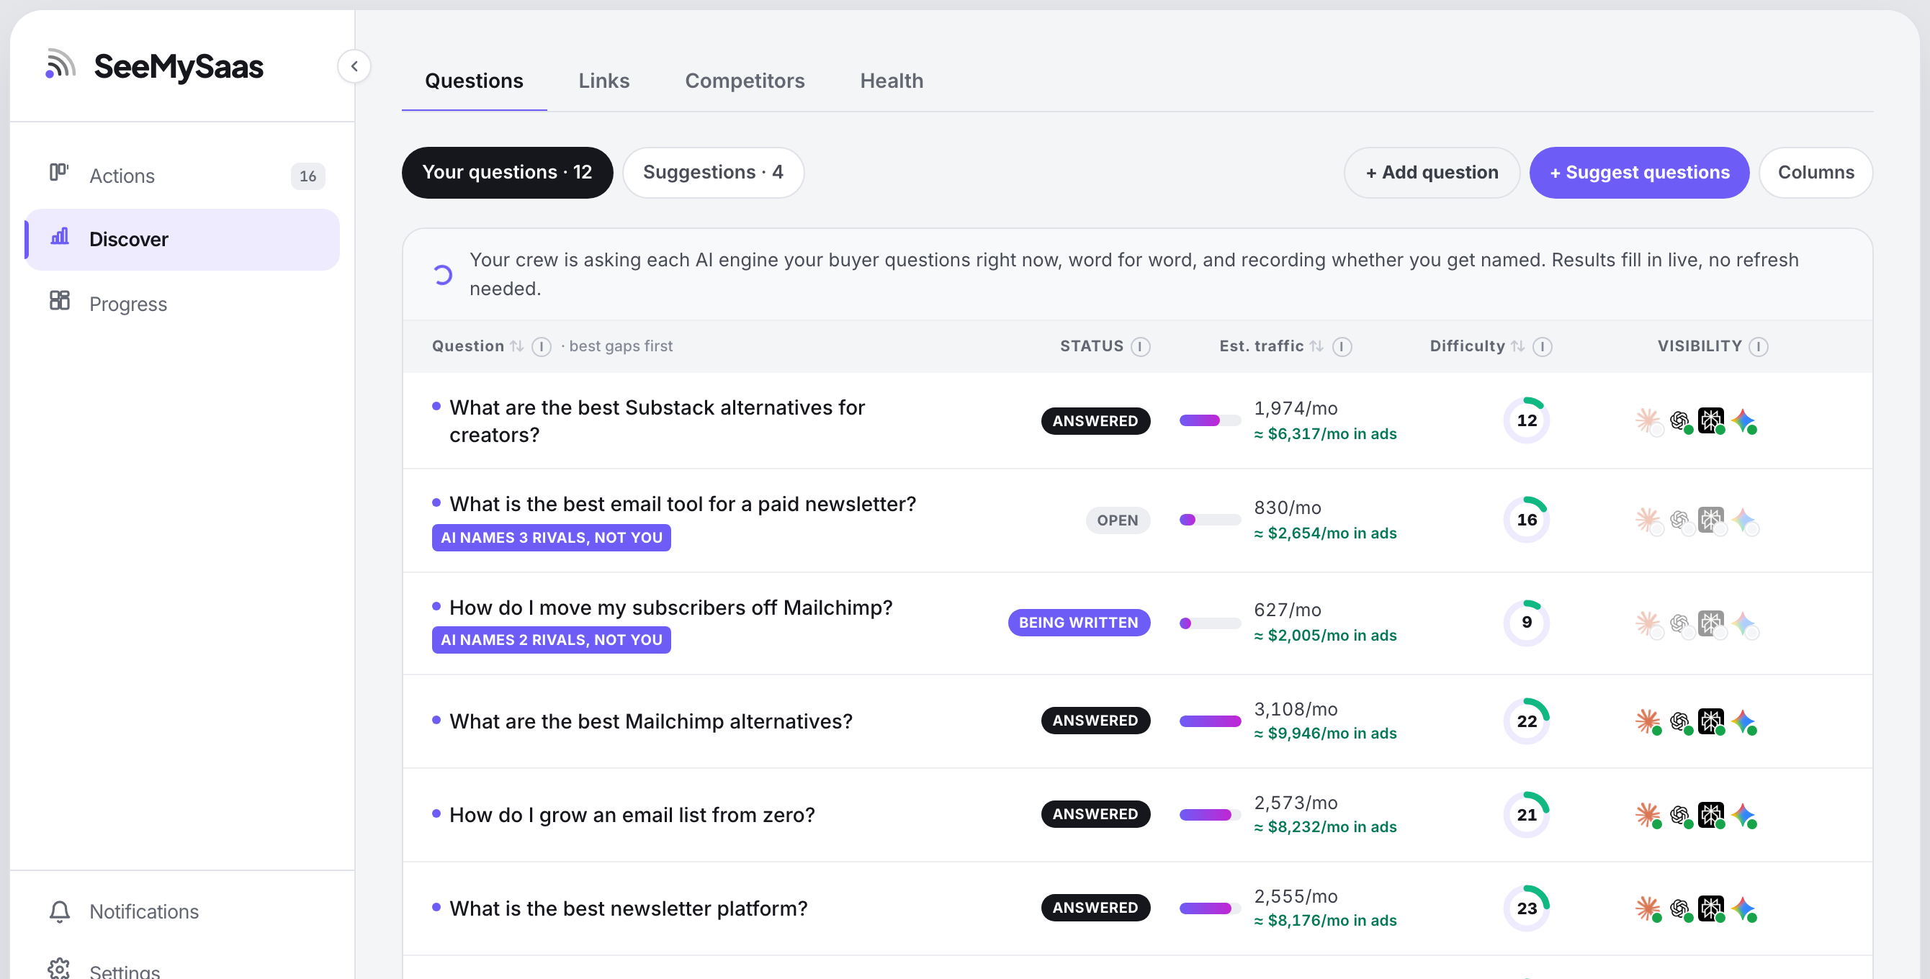Switch to the Links tab
1930x979 pixels.
[x=604, y=81]
